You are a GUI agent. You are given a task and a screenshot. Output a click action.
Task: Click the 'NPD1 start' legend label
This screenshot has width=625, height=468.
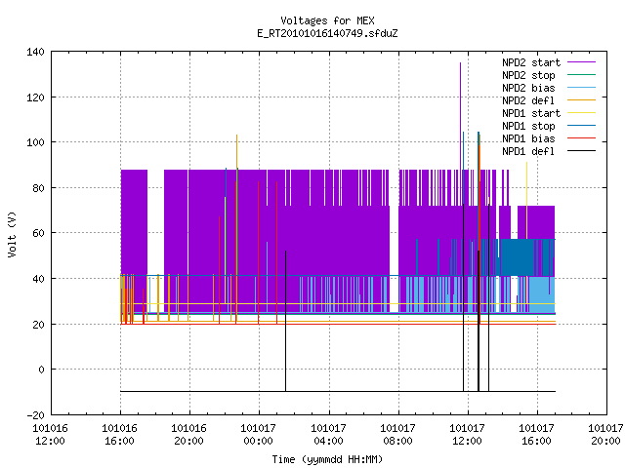(531, 113)
